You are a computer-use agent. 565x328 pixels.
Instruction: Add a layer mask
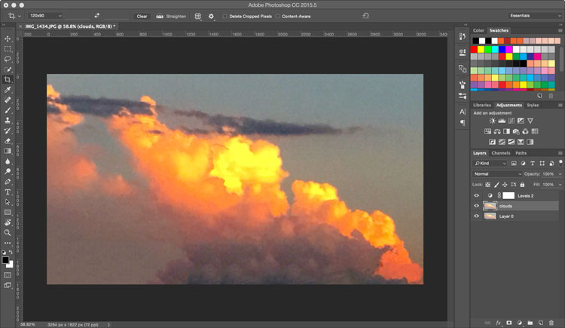(x=509, y=323)
